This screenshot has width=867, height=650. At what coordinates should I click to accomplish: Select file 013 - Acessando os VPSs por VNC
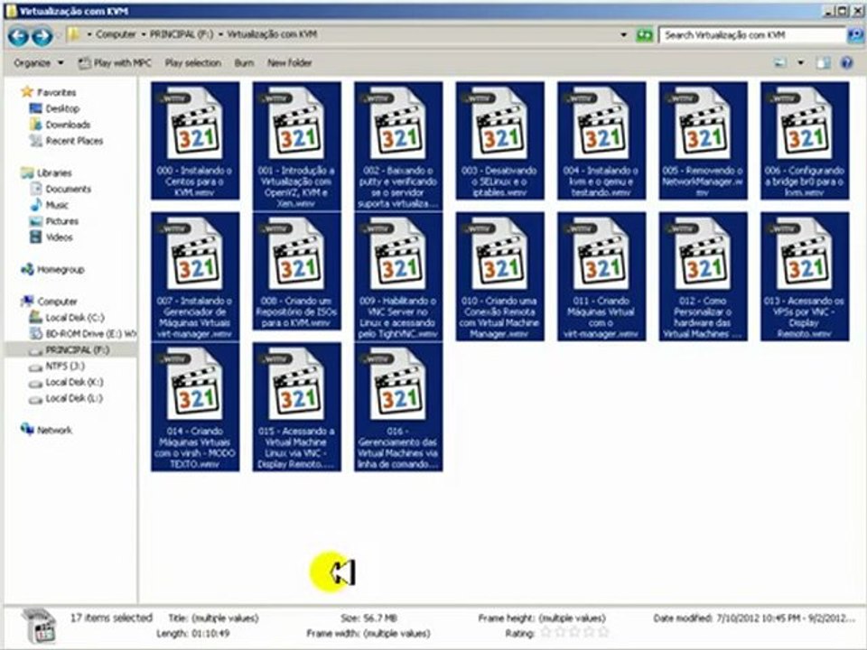(805, 276)
